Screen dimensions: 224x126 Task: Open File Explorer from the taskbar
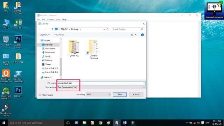click(84, 123)
